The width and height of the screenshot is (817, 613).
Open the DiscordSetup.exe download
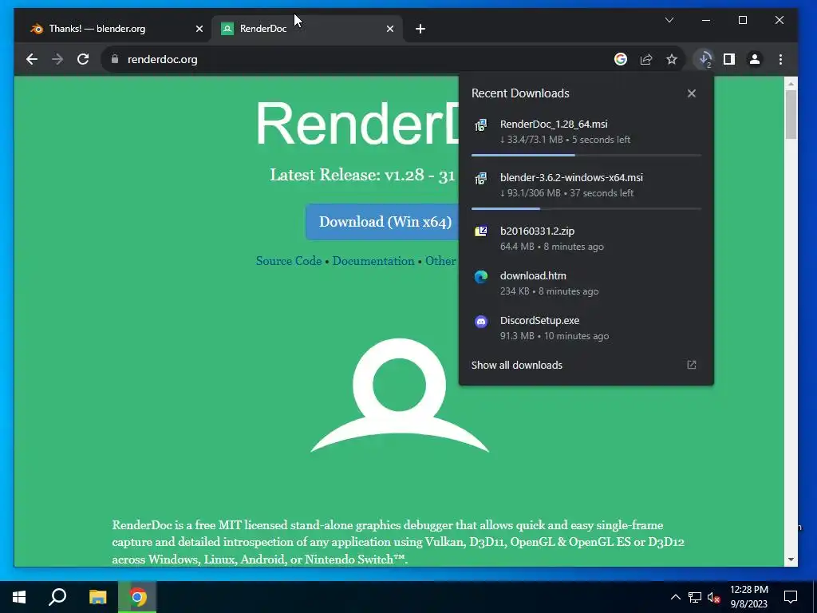click(x=586, y=328)
